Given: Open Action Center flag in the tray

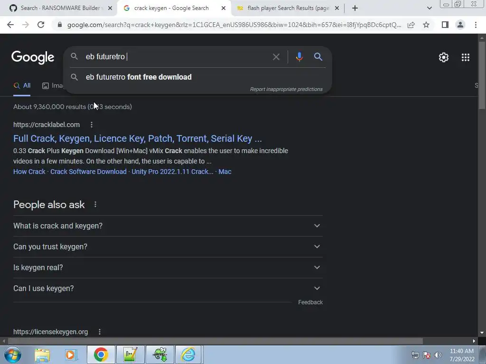Looking at the screenshot, I should tap(427, 355).
